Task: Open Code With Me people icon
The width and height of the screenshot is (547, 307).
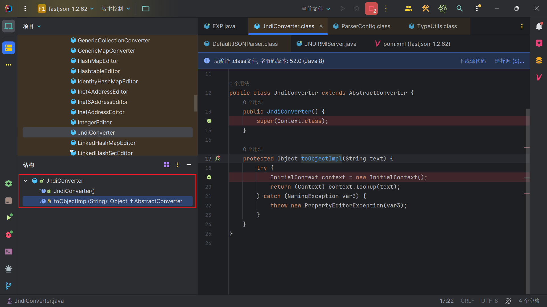Action: (x=408, y=9)
